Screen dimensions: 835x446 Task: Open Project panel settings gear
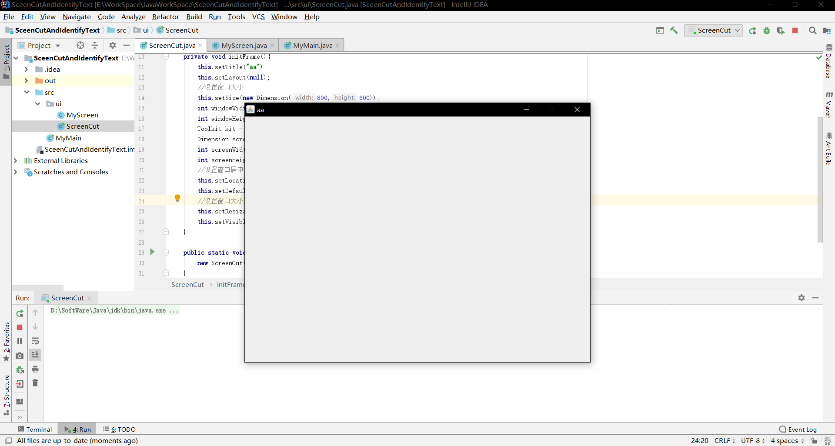coord(113,45)
